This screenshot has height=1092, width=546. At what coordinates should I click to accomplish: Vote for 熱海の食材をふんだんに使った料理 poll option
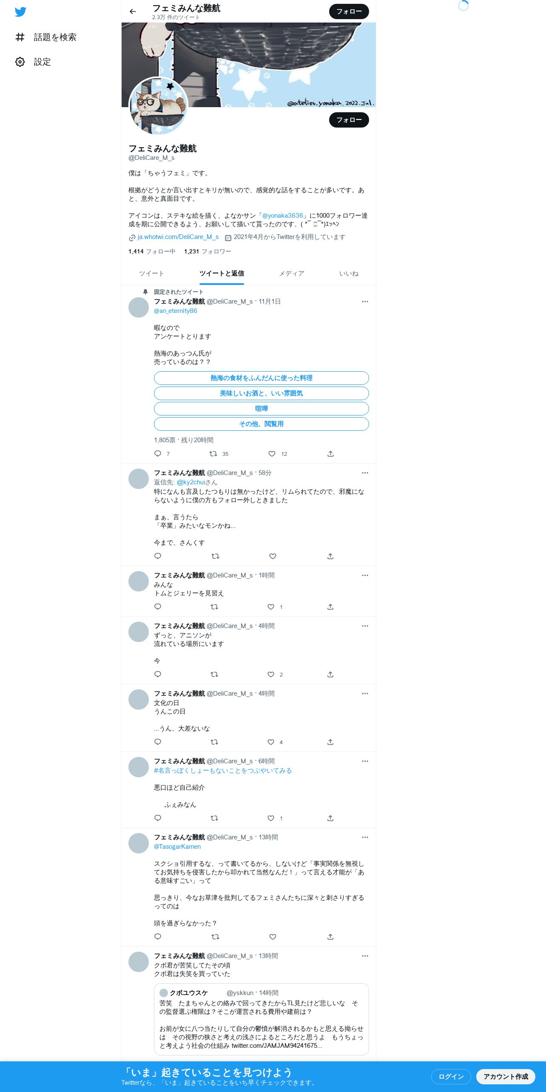click(x=261, y=378)
